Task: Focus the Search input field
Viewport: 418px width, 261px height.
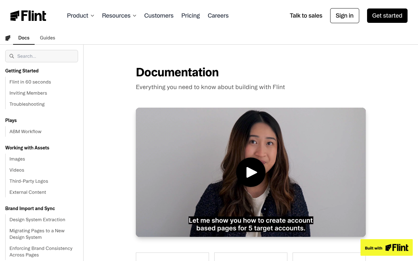Action: pos(41,56)
